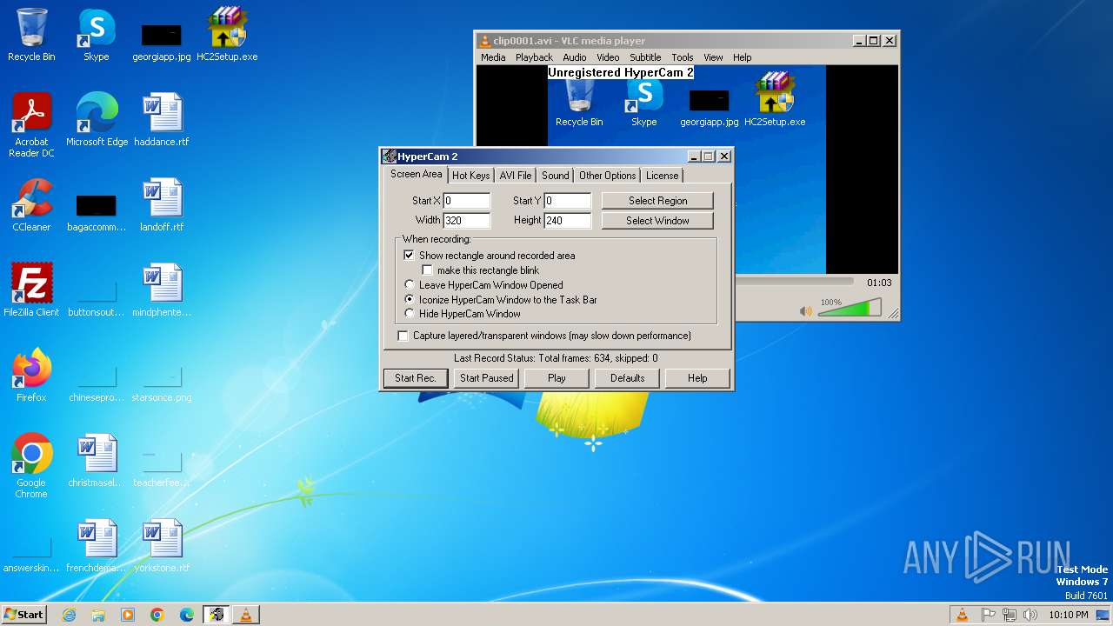Open the VLC Subtitle menu
The height and width of the screenshot is (626, 1113).
[645, 57]
